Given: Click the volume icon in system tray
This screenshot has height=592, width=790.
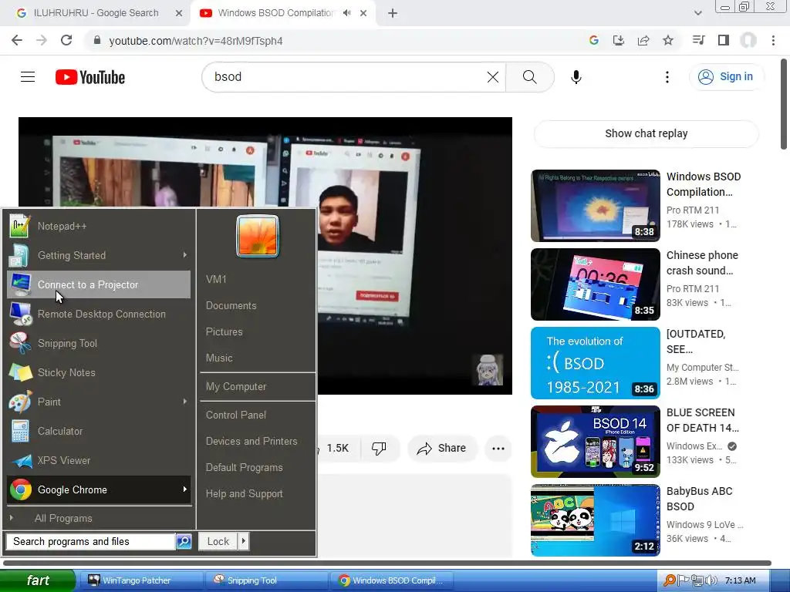Looking at the screenshot, I should [711, 580].
